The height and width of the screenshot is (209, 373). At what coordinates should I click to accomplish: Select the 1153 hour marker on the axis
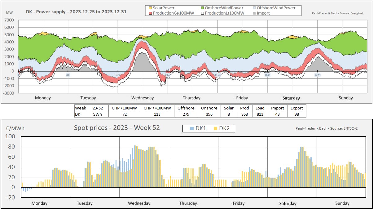[x=217, y=75]
